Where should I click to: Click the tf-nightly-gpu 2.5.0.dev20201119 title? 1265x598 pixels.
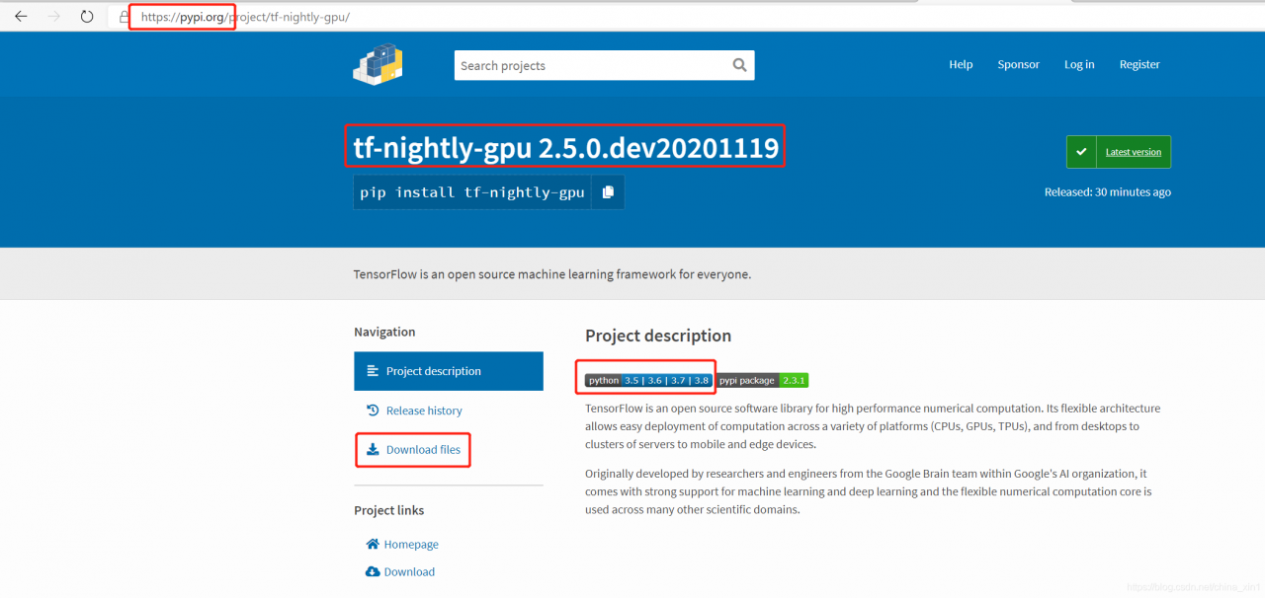pos(566,148)
